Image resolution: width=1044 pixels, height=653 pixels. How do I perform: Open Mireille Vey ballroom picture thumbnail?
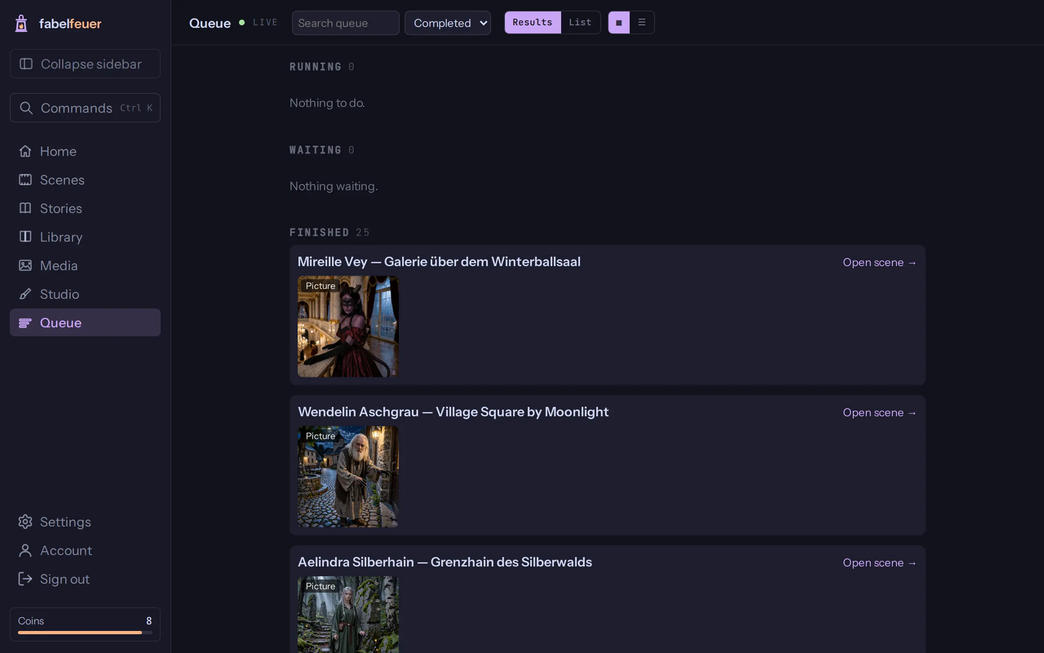click(348, 326)
